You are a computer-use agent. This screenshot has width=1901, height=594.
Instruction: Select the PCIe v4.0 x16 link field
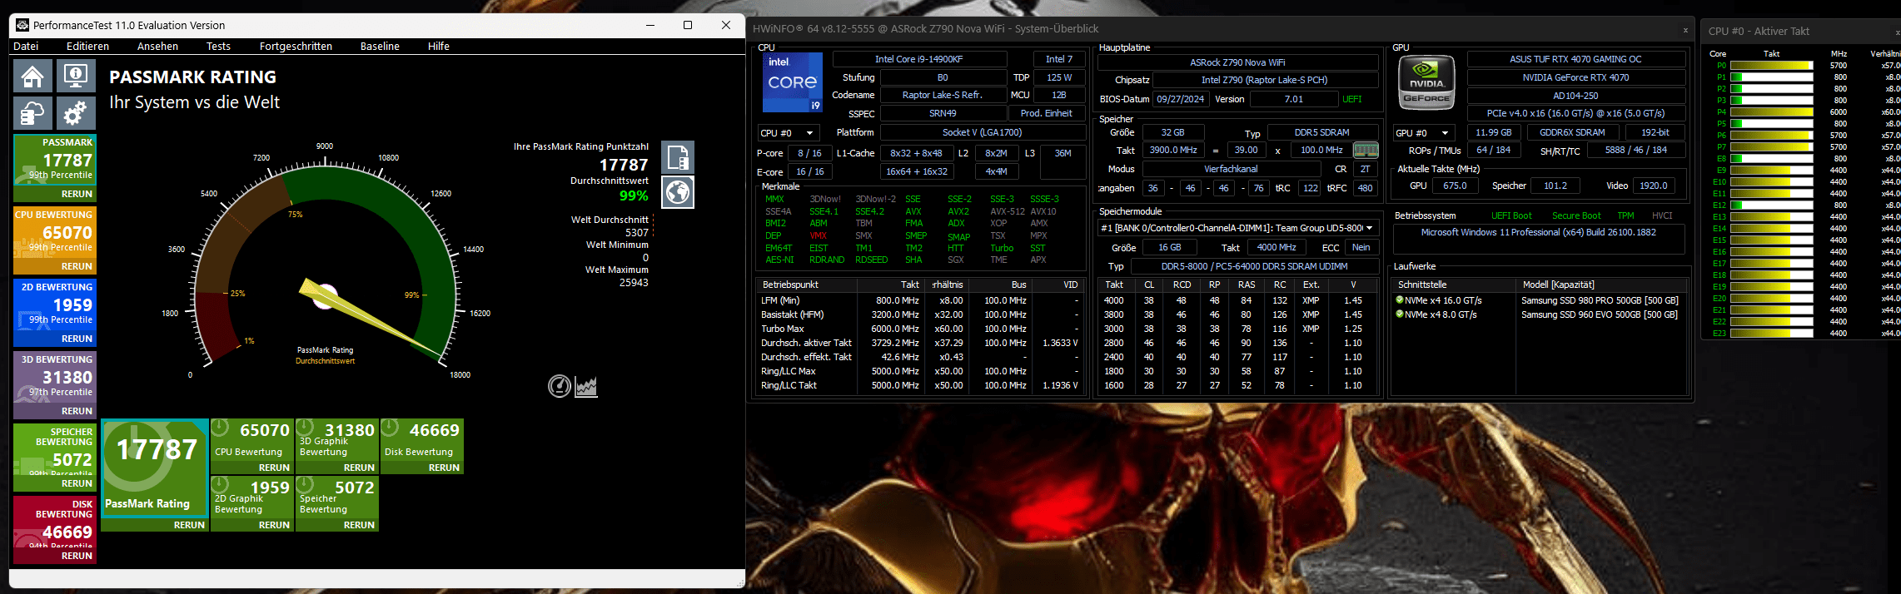pos(1575,113)
